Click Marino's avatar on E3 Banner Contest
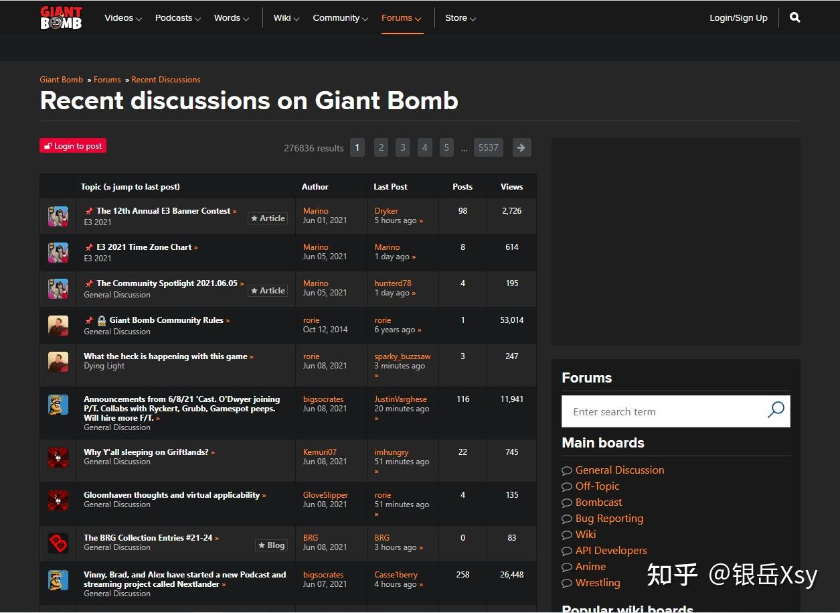Screen dimensions: 840x613 coord(58,216)
